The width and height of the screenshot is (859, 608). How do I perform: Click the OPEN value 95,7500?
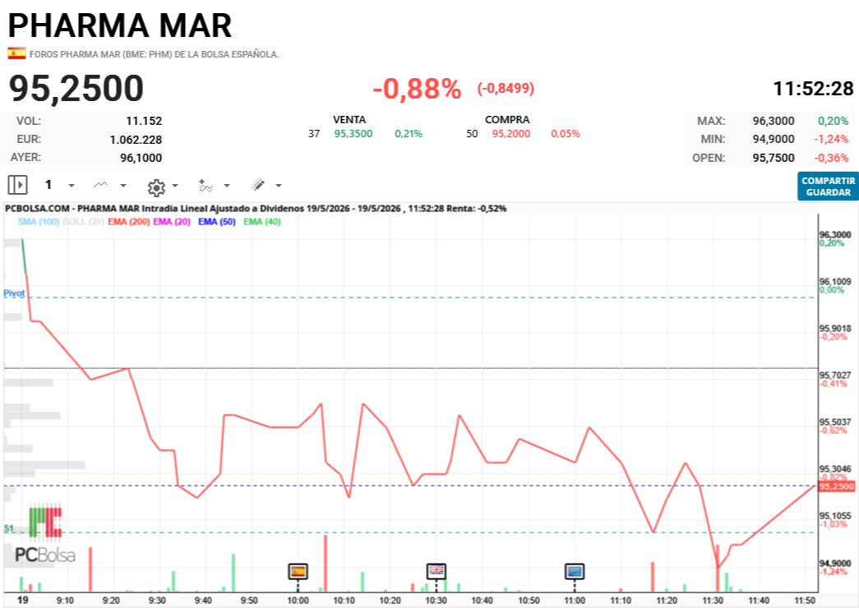tap(773, 158)
